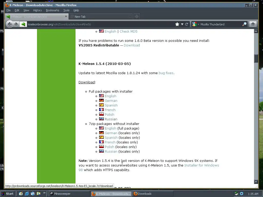263x197 pixels.
Task: Download Spanish 7zip locales only
Action: click(111, 137)
